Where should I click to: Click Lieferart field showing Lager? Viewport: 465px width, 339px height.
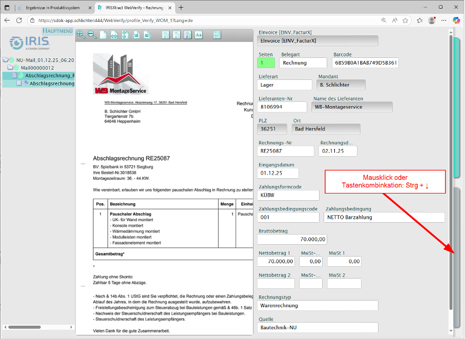285,84
